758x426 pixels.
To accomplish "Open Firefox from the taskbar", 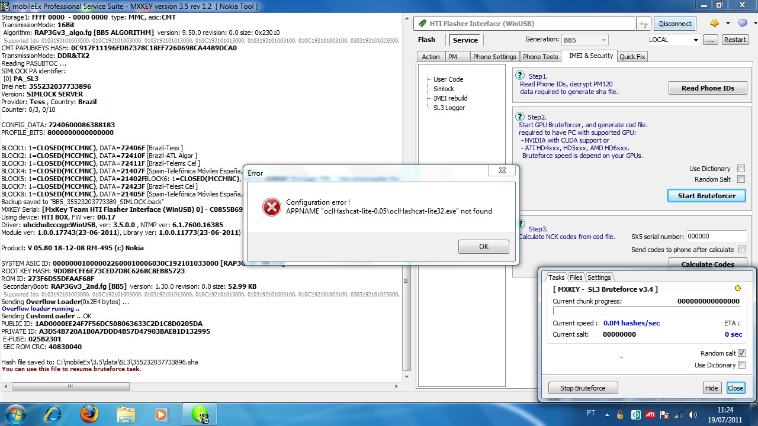I will coord(89,414).
